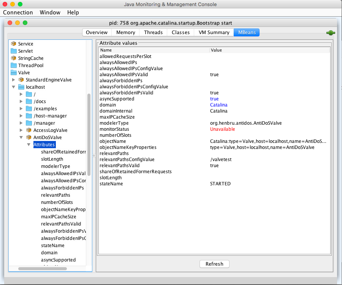This screenshot has height=285, width=342.
Task: Click the Valve folder icon
Action: [14, 72]
